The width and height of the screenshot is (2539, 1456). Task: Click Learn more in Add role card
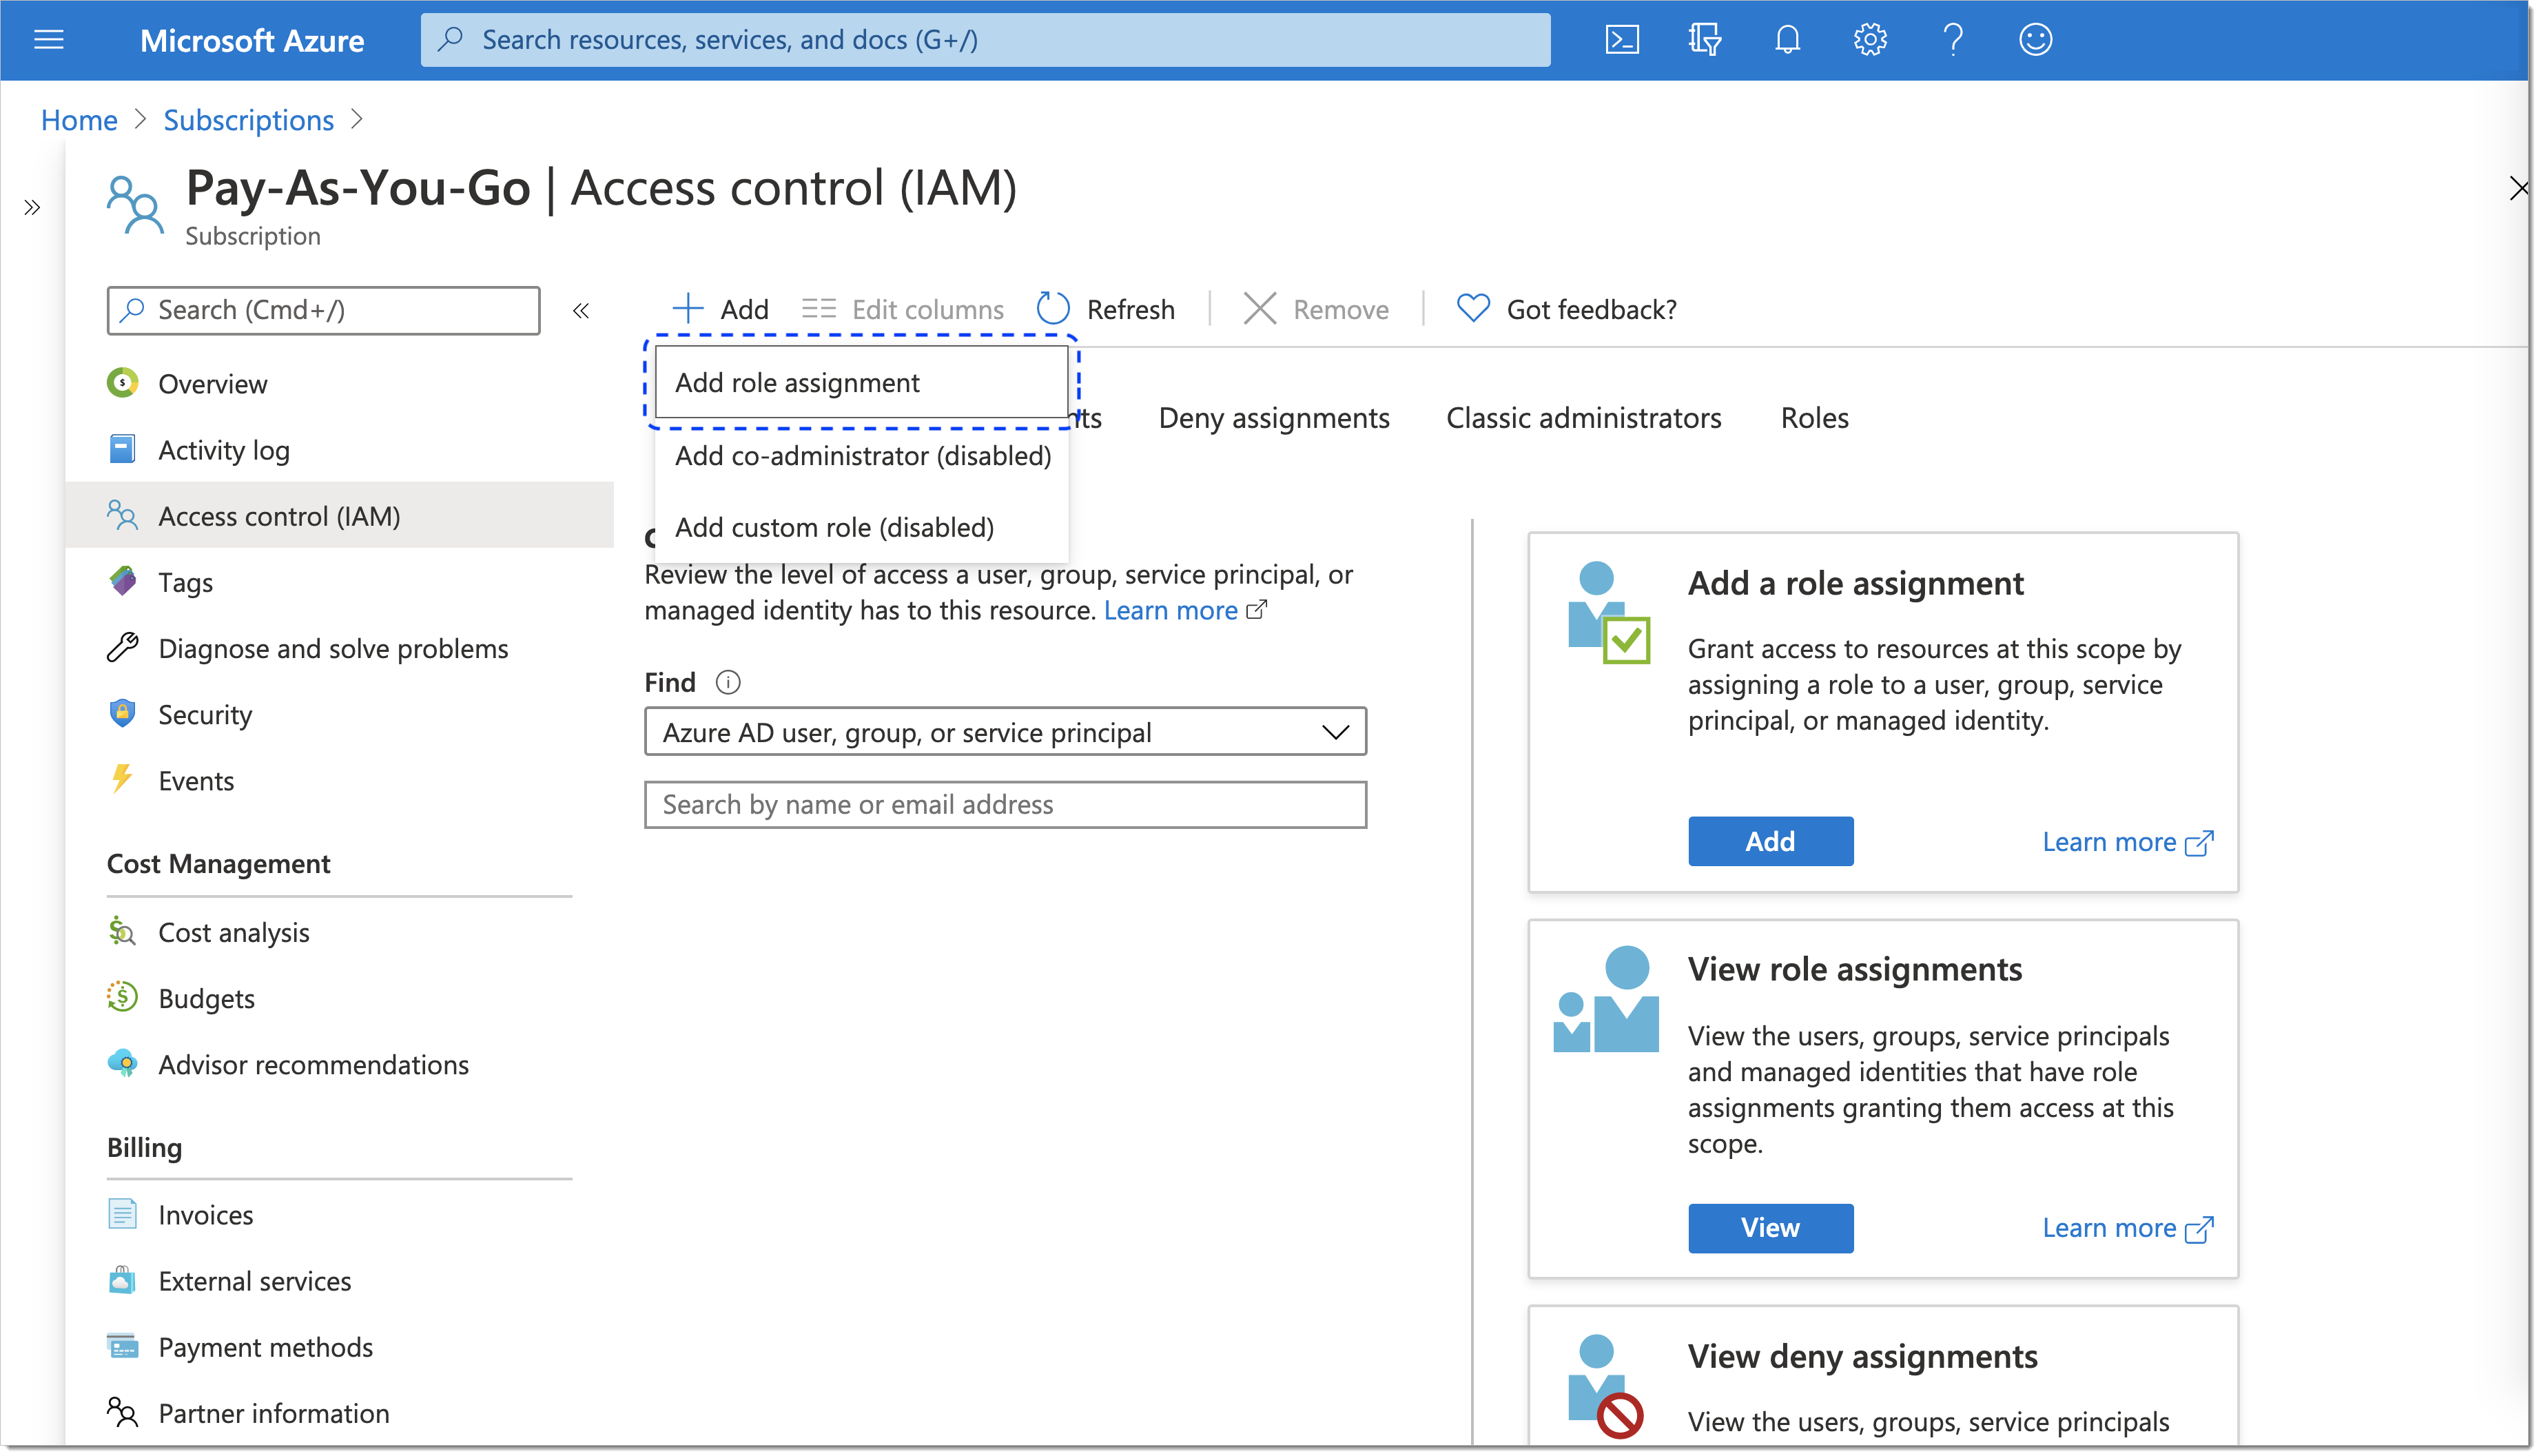(2127, 842)
